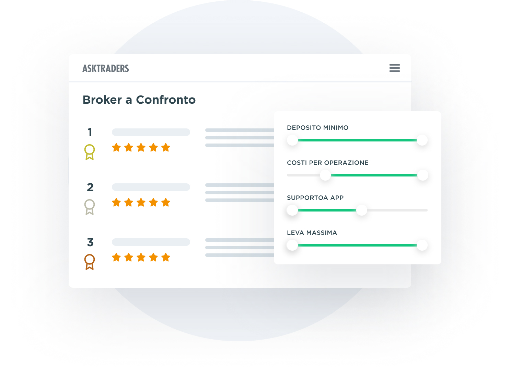Click the ASKTRADERS logo
The width and height of the screenshot is (510, 377).
click(x=106, y=68)
